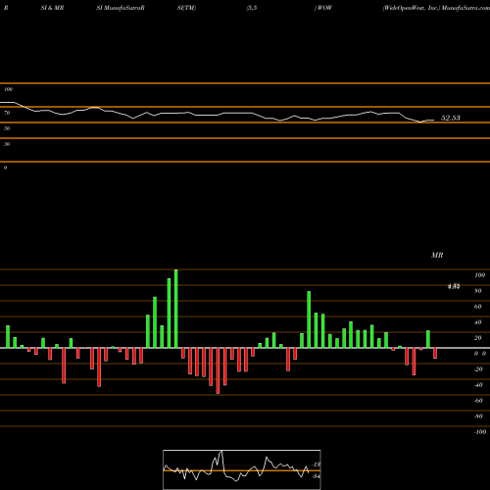Click the SI MunafaSutraR header text
490x490 pixels.
[x=121, y=8]
